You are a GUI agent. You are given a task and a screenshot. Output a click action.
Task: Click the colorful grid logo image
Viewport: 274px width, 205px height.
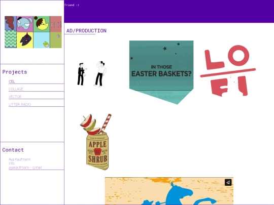coord(33,32)
